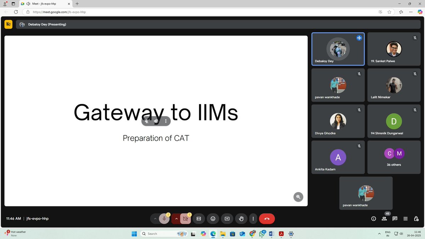Open taskbar clock showing 26-04-2025
Viewport: 425px width, 239px height.
pos(414,234)
